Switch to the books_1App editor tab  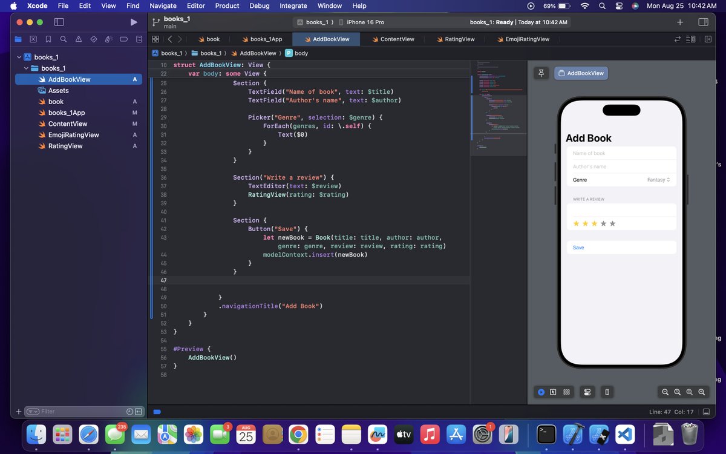261,39
